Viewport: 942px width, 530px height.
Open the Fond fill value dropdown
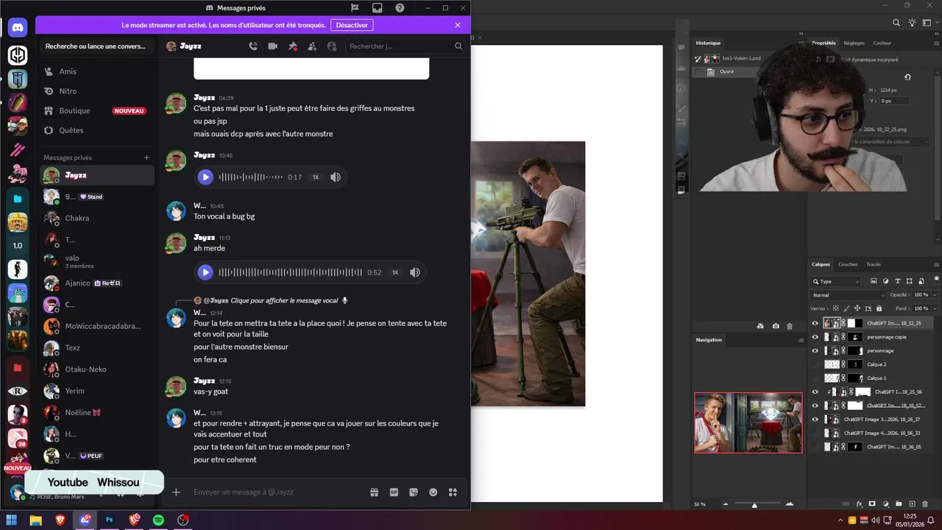pyautogui.click(x=934, y=308)
